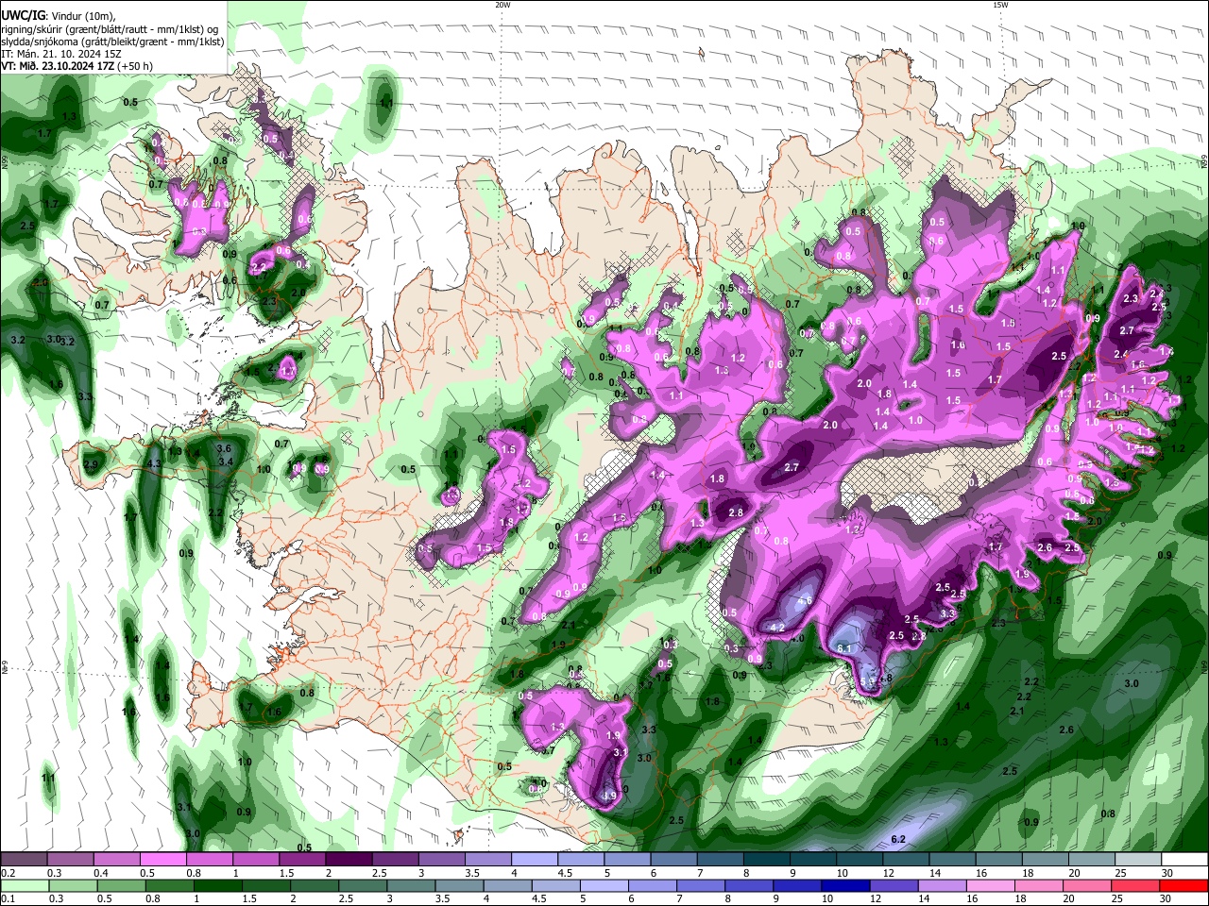
Task: Click the '4.3' rain value off the west coast
Action: (154, 463)
